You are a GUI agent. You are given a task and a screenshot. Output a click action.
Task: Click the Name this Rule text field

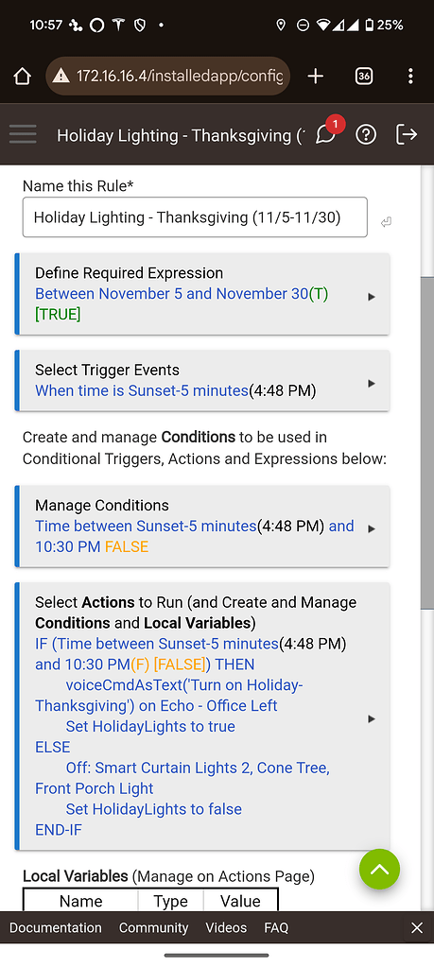click(x=195, y=217)
